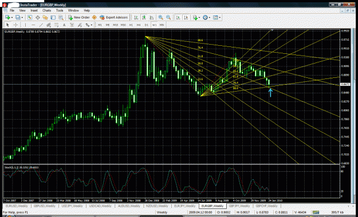This screenshot has height=217, width=358.
Task: Open the Tools menu
Action: [60, 10]
